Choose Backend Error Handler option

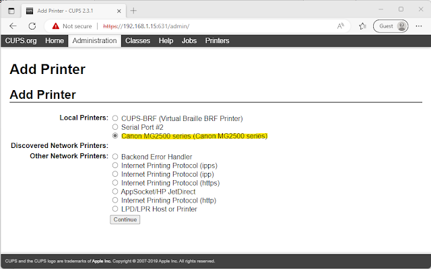(115, 157)
